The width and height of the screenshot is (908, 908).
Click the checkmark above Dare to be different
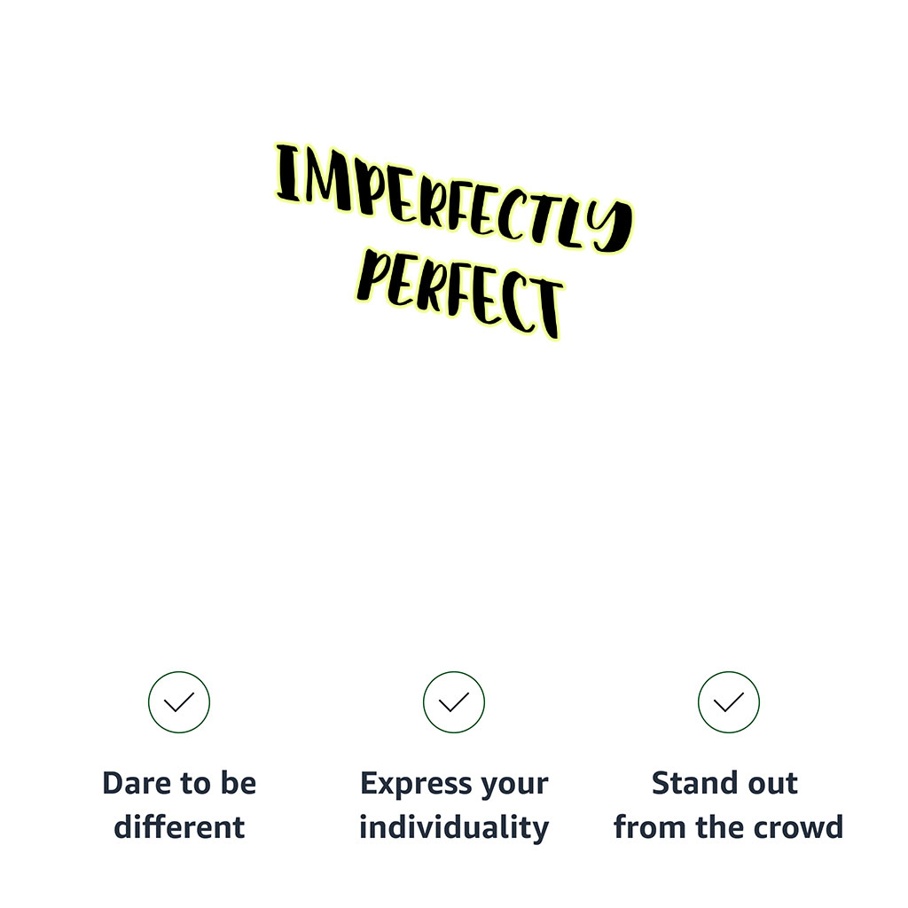[x=179, y=702]
